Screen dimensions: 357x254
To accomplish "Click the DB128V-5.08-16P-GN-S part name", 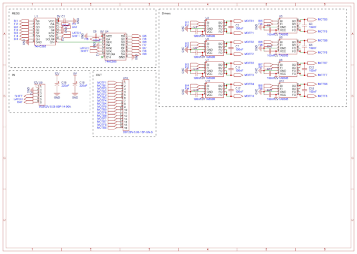I will click(x=138, y=132).
